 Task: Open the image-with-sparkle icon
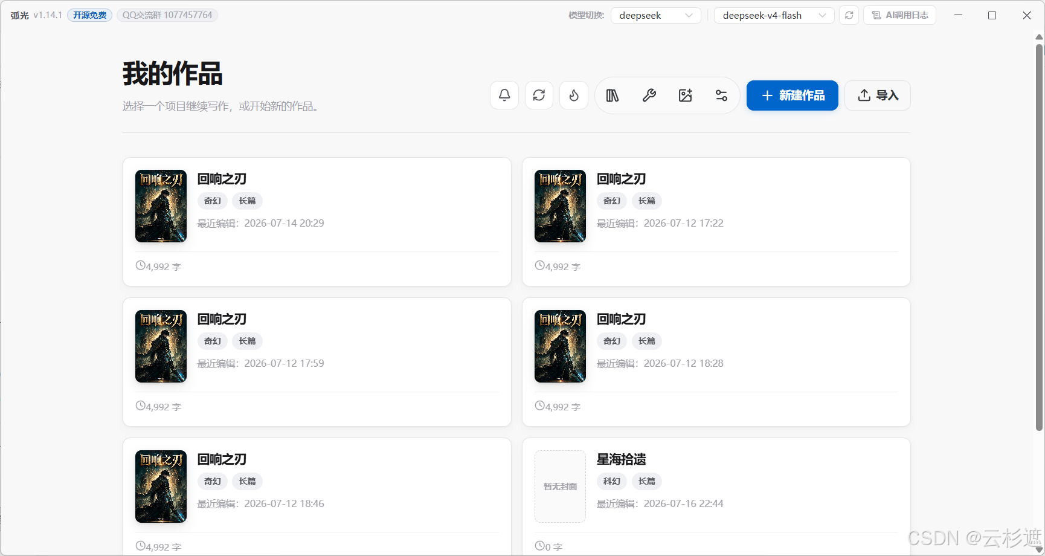[x=686, y=95]
